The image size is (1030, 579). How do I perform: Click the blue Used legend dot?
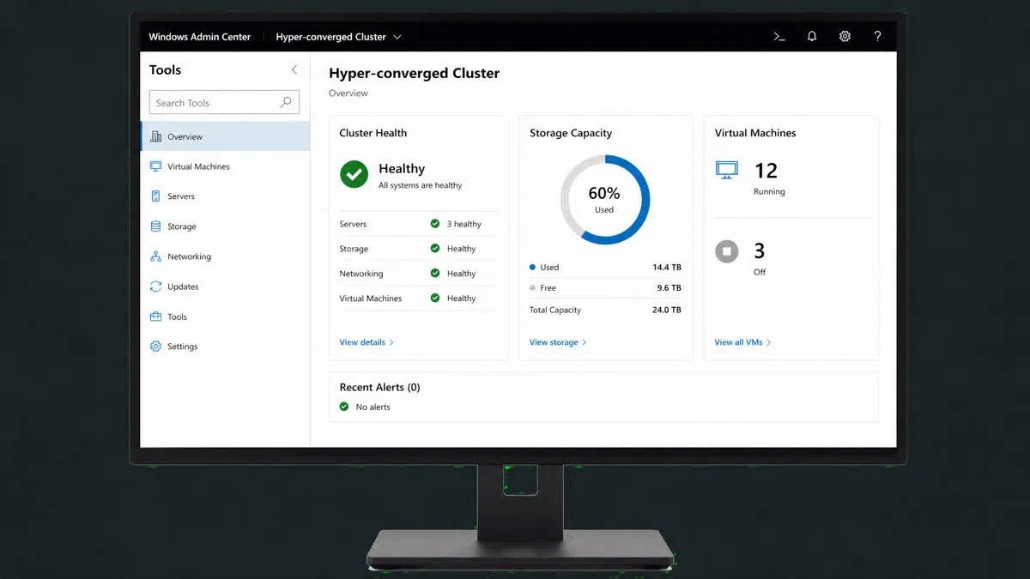[533, 267]
